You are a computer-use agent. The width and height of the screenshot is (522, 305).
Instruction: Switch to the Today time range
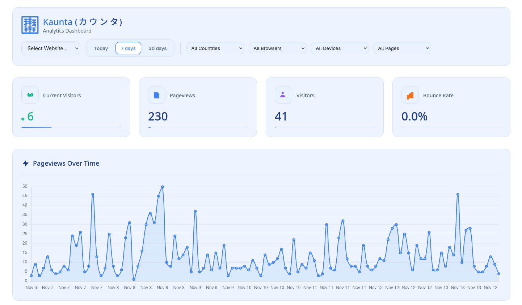pyautogui.click(x=101, y=48)
